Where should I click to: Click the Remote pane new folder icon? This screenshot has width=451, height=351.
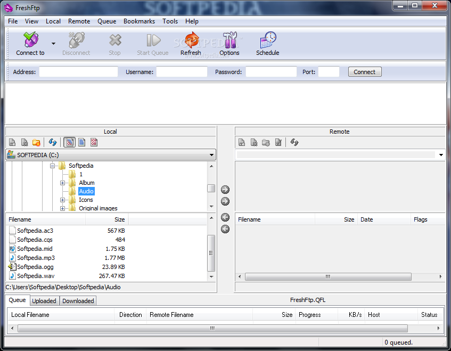click(x=266, y=142)
